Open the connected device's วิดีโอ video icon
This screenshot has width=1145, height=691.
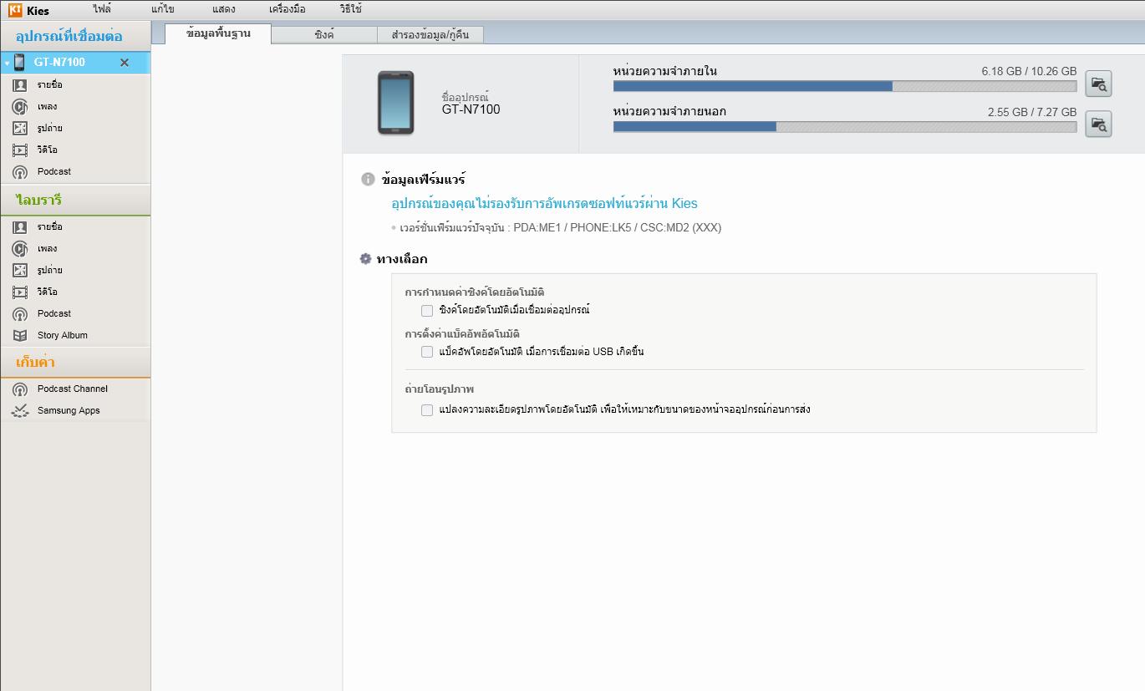[20, 150]
